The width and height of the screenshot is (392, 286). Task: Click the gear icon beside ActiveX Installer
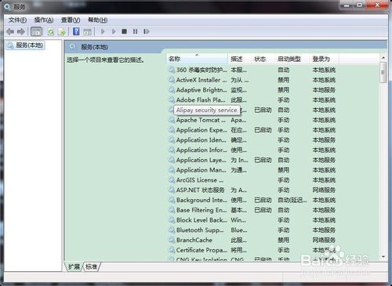[172, 80]
